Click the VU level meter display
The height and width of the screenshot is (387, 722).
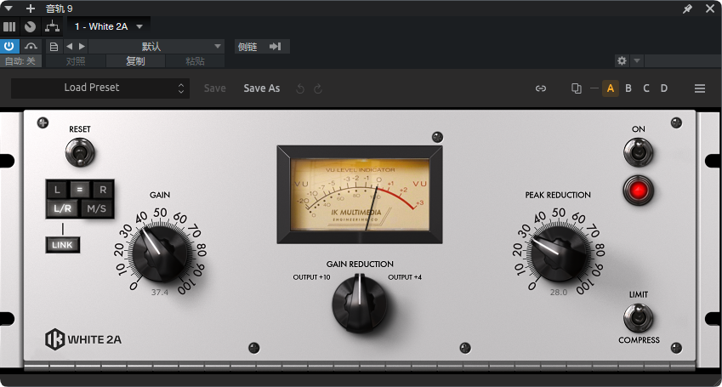(360, 195)
